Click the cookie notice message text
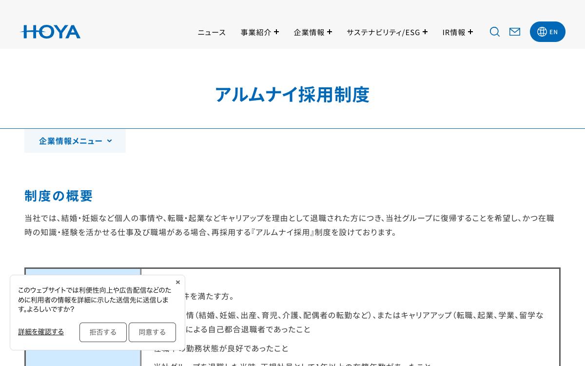 coord(95,300)
